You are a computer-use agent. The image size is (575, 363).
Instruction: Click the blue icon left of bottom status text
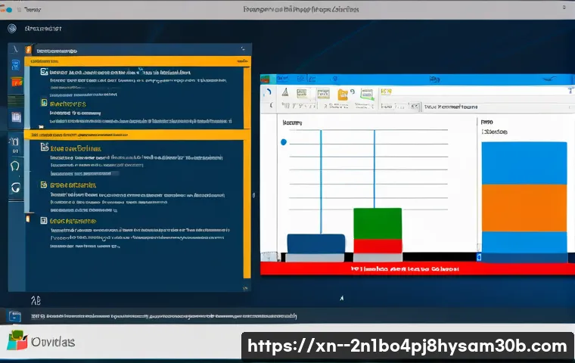click(x=14, y=316)
